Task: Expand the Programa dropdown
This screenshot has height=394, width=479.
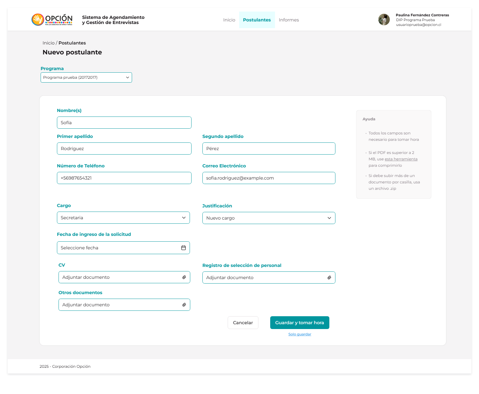Action: (86, 77)
